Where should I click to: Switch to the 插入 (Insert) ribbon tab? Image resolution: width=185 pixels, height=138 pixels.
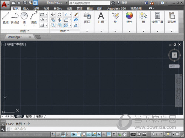tap(26, 8)
